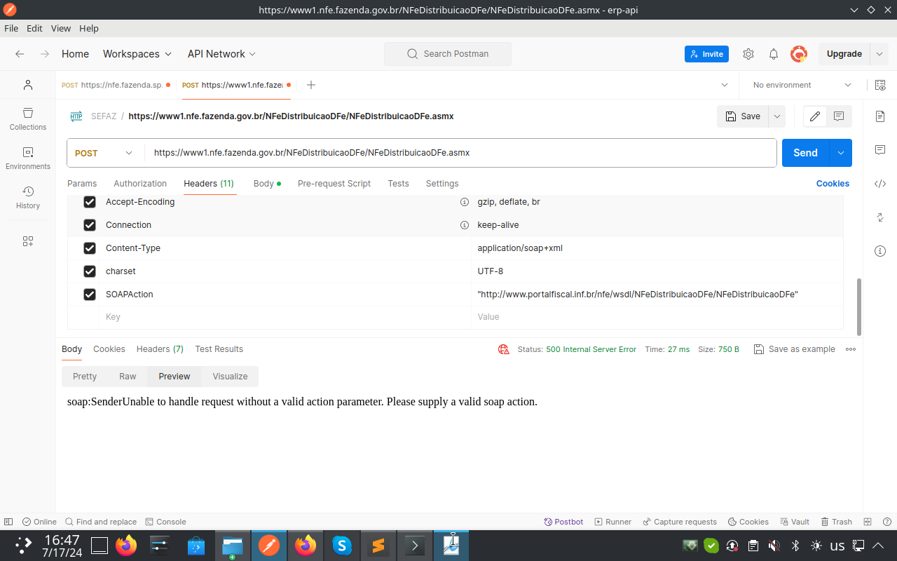The width and height of the screenshot is (897, 561).
Task: Click Save as example
Action: 795,349
